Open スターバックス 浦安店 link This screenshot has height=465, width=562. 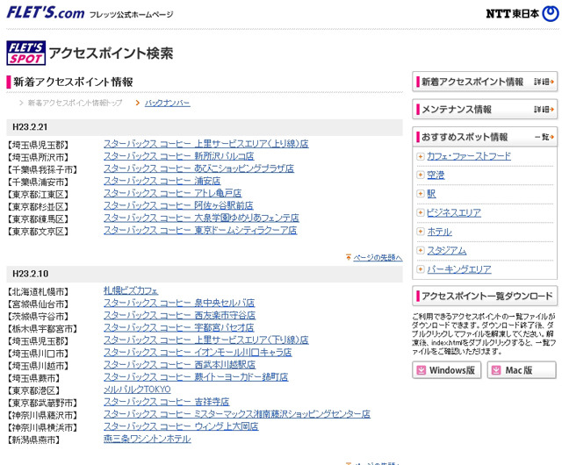pyautogui.click(x=162, y=181)
